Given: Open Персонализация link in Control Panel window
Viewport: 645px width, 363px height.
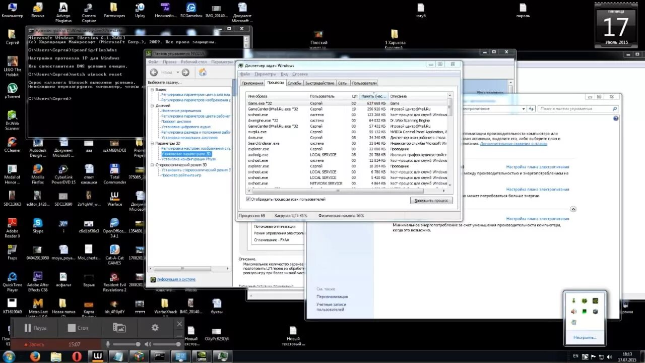Looking at the screenshot, I should tap(332, 297).
